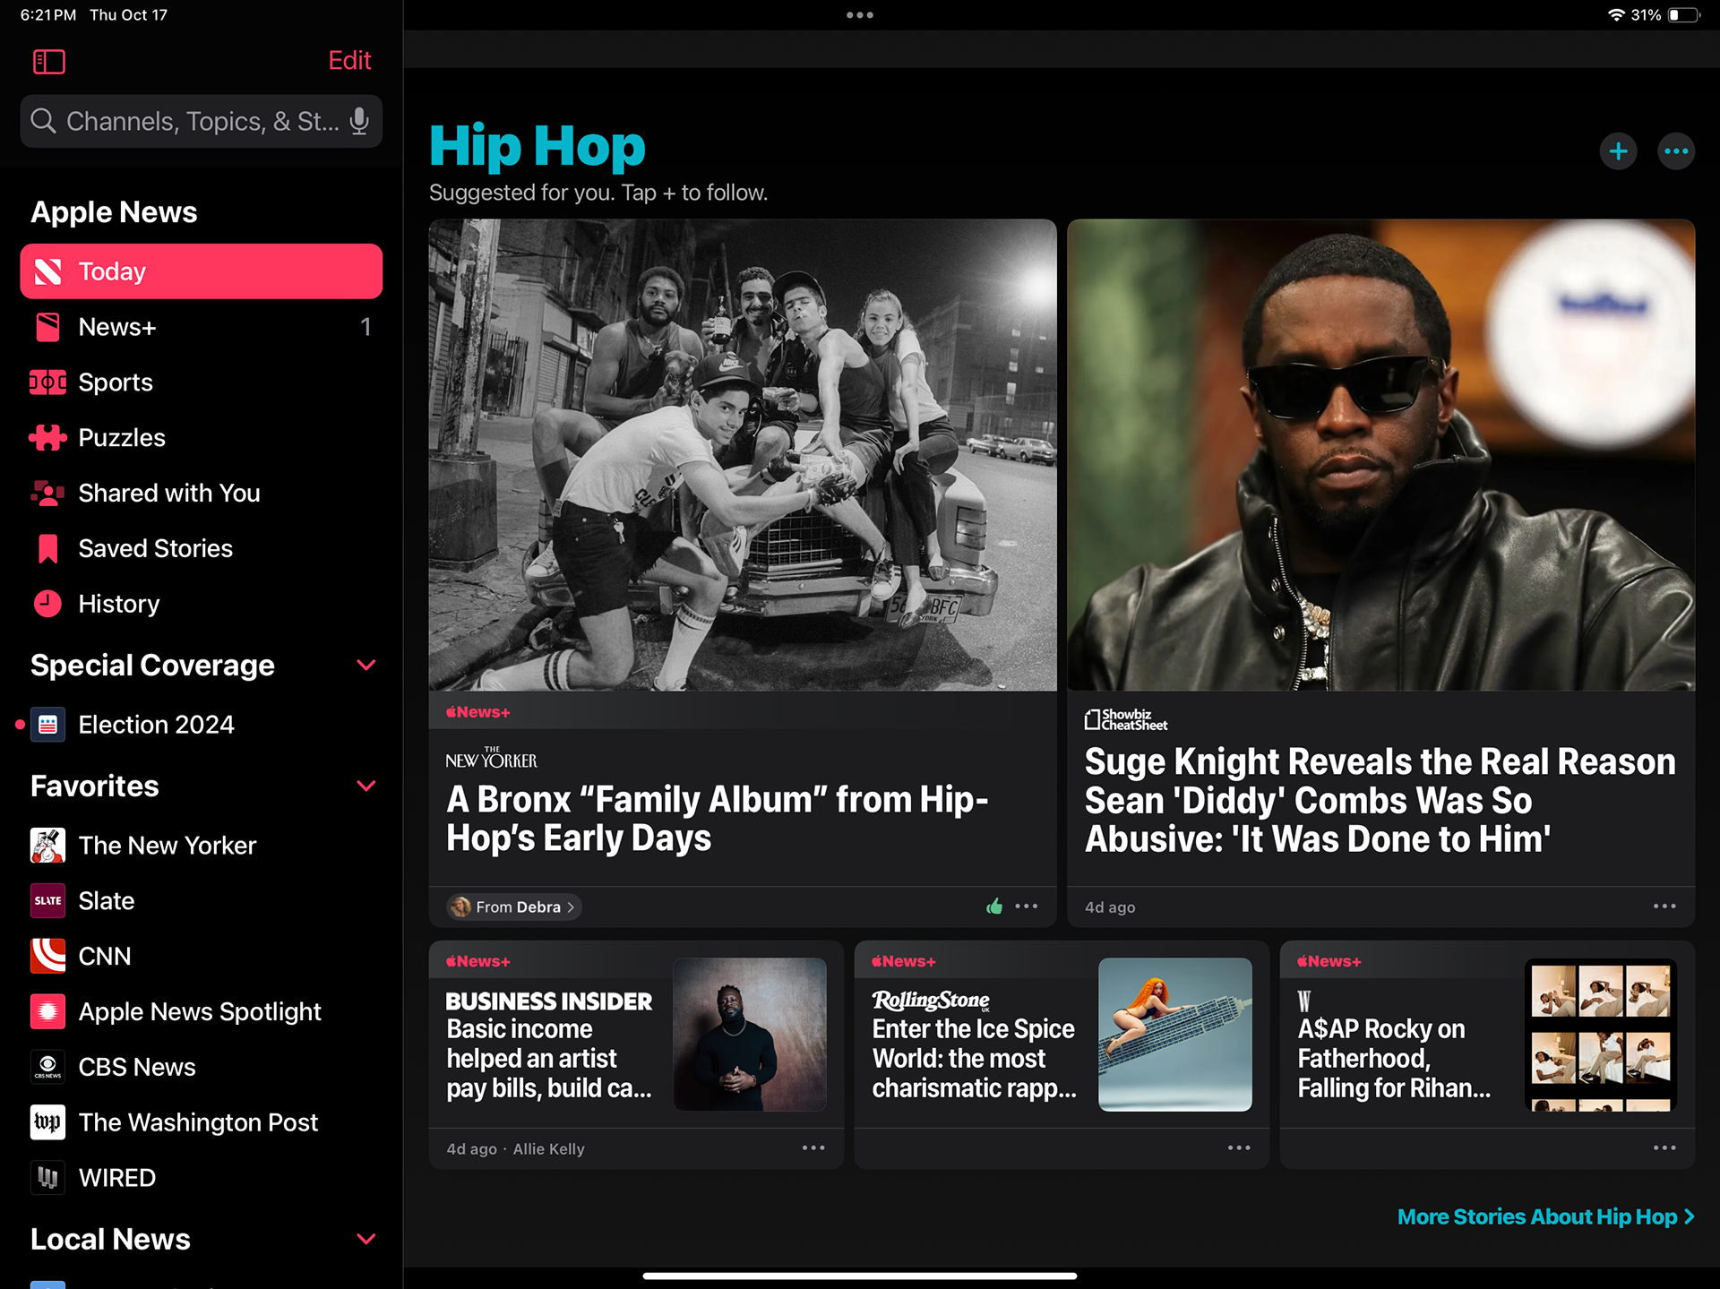Select News+ in the sidebar
The height and width of the screenshot is (1289, 1720).
116,327
